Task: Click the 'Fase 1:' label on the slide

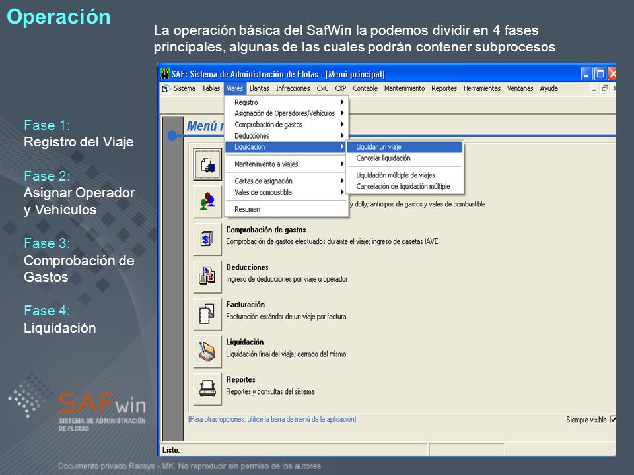Action: [x=47, y=125]
